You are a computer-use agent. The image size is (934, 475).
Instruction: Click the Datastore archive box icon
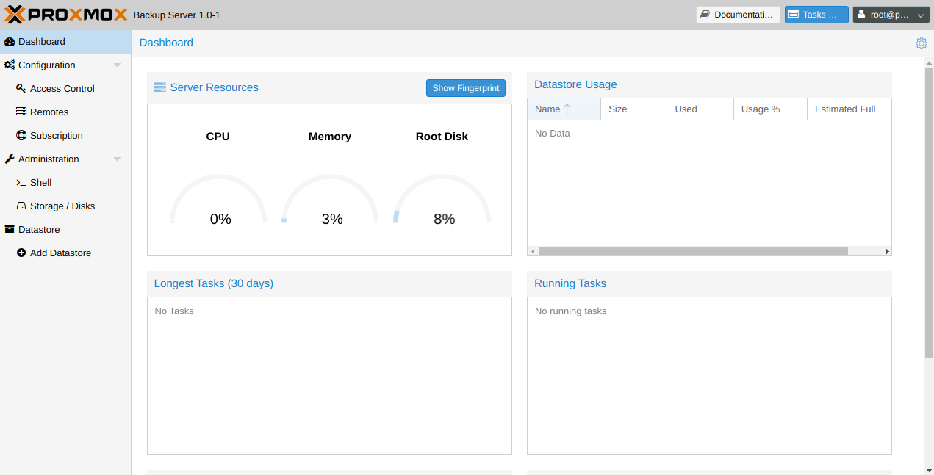point(10,229)
